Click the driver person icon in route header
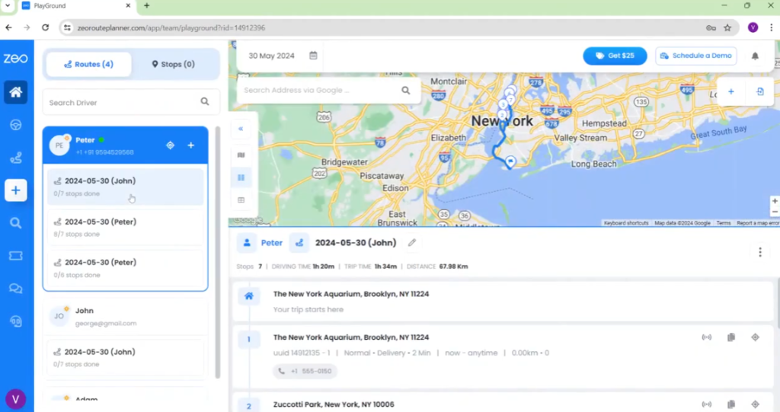 [x=247, y=243]
